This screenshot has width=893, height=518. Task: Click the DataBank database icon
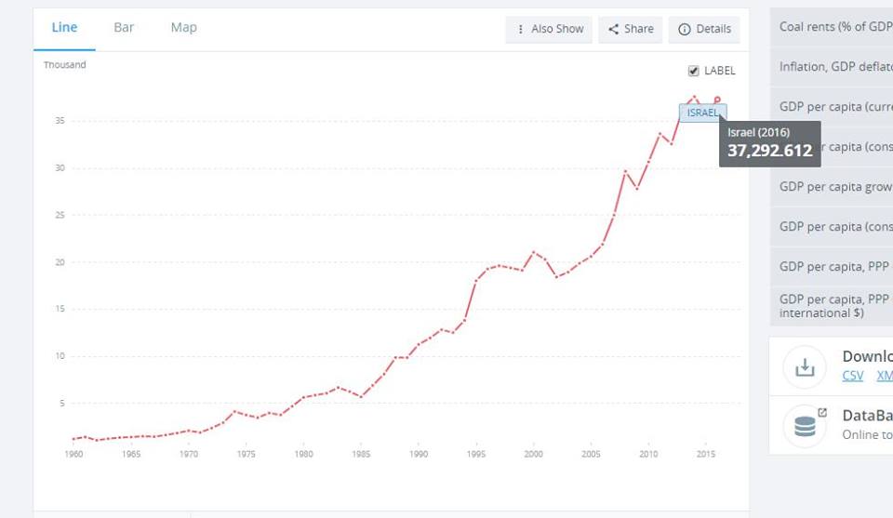805,427
